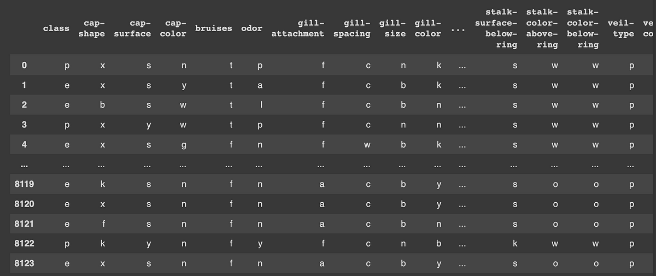Click the 'gill-size' column header
The image size is (656, 276).
click(x=393, y=28)
